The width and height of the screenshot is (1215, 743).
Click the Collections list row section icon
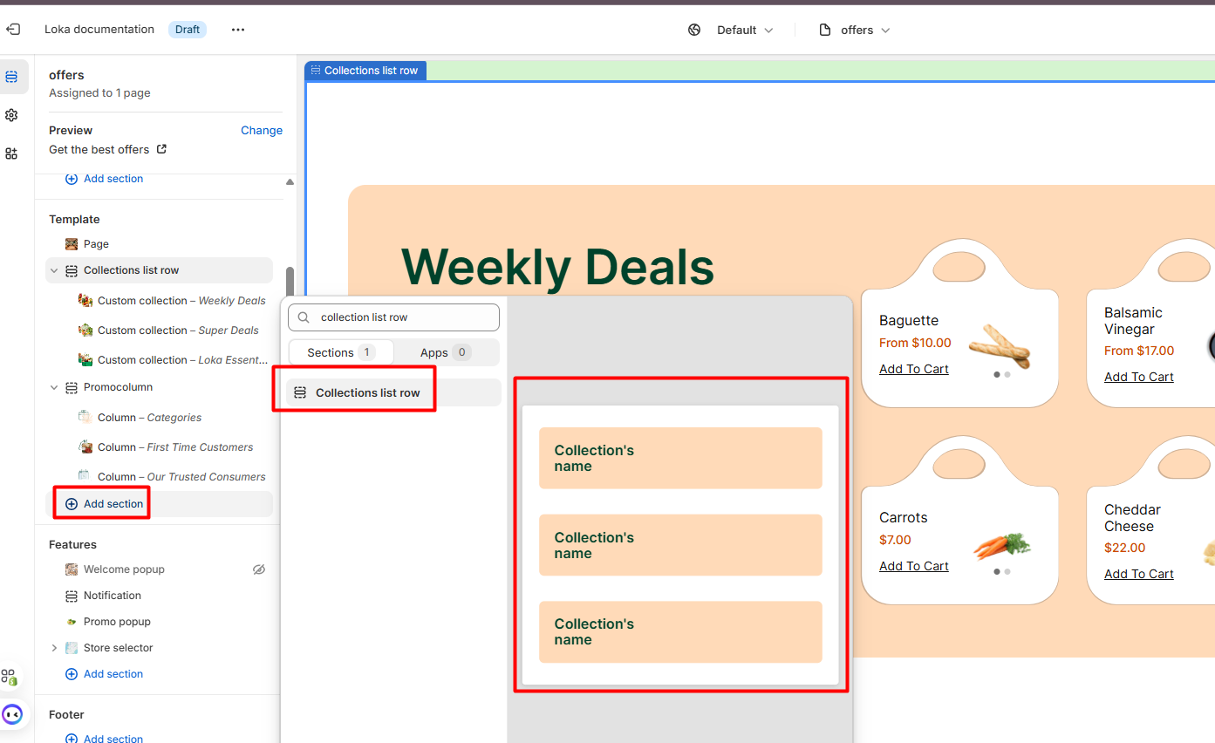pyautogui.click(x=72, y=270)
